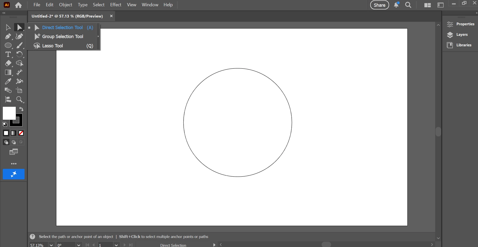Select the Paintbrush tool
478x247 pixels.
[x=19, y=45]
